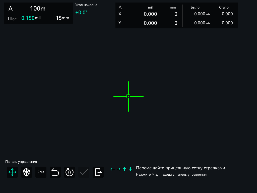
Task: Select the profile letter "A"
Action: coord(11,9)
